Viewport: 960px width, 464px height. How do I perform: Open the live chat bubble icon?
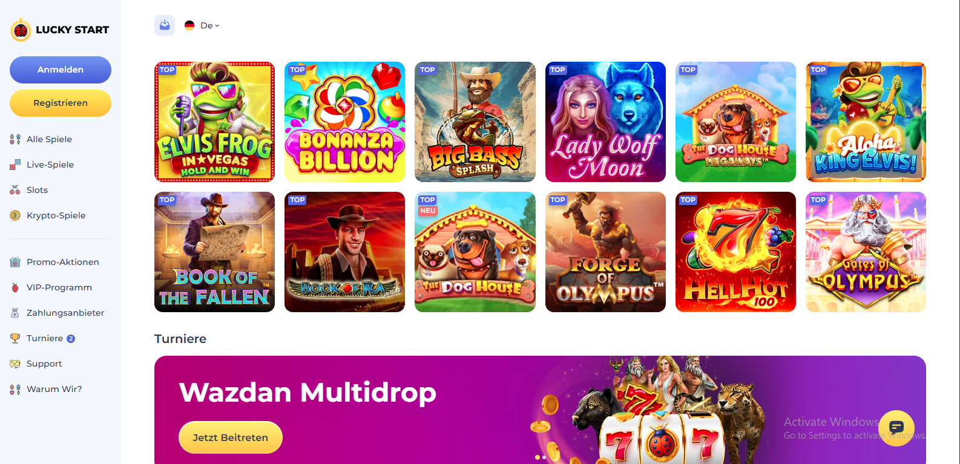(896, 428)
